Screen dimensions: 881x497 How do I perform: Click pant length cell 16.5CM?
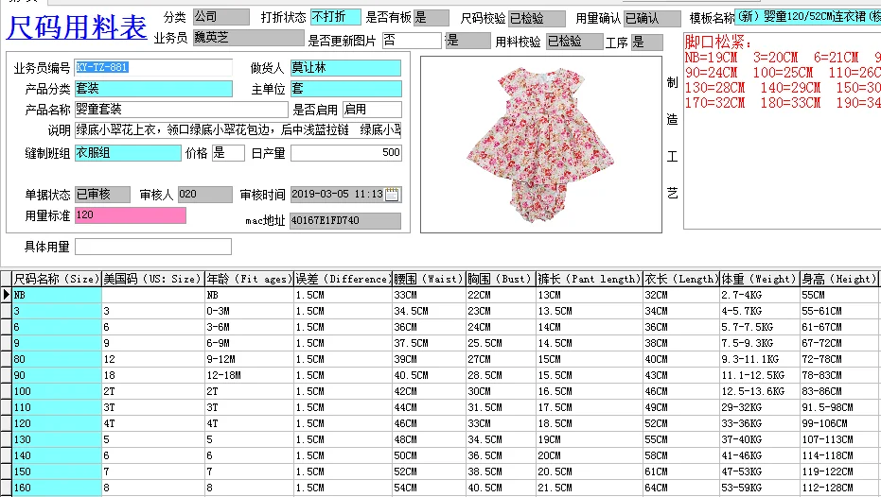(x=590, y=391)
